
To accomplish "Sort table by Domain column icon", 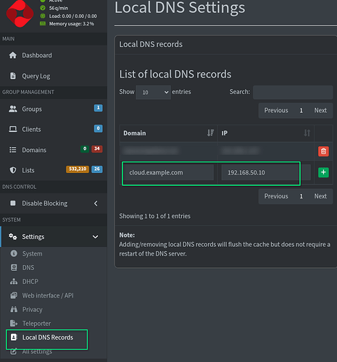I will (210, 133).
